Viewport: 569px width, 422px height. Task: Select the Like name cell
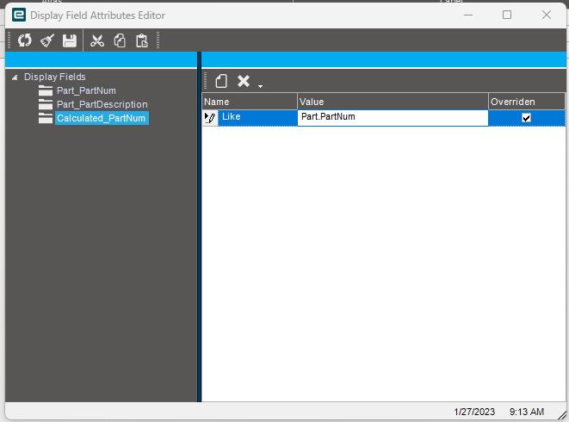tap(257, 118)
